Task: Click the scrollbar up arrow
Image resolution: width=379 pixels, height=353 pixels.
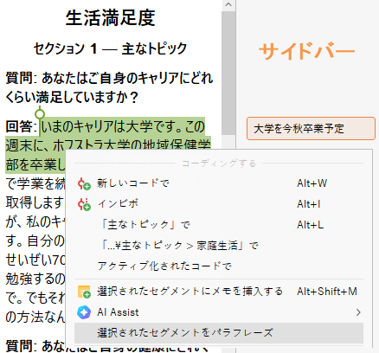Action: pyautogui.click(x=228, y=4)
